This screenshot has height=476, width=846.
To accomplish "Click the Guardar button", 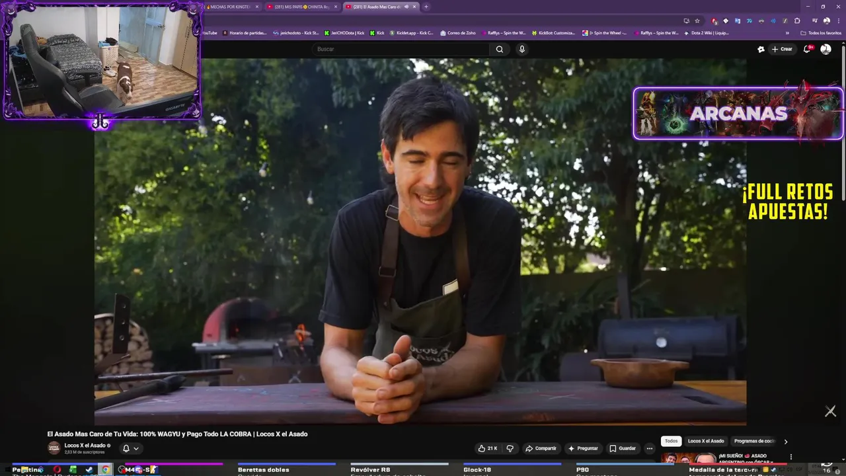I will [x=623, y=448].
